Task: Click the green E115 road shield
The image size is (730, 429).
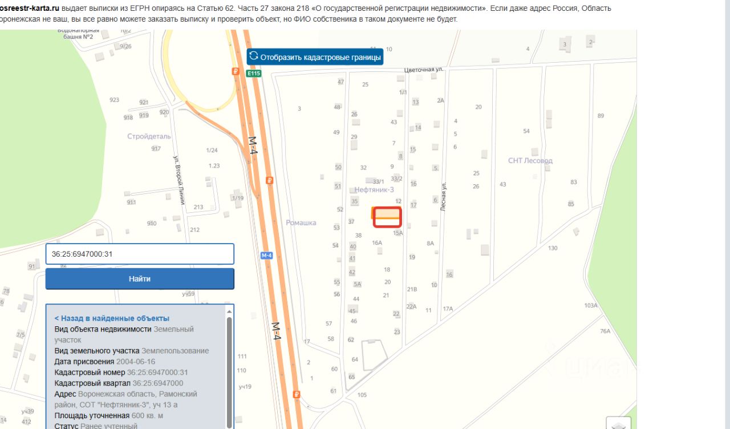Action: pyautogui.click(x=254, y=73)
